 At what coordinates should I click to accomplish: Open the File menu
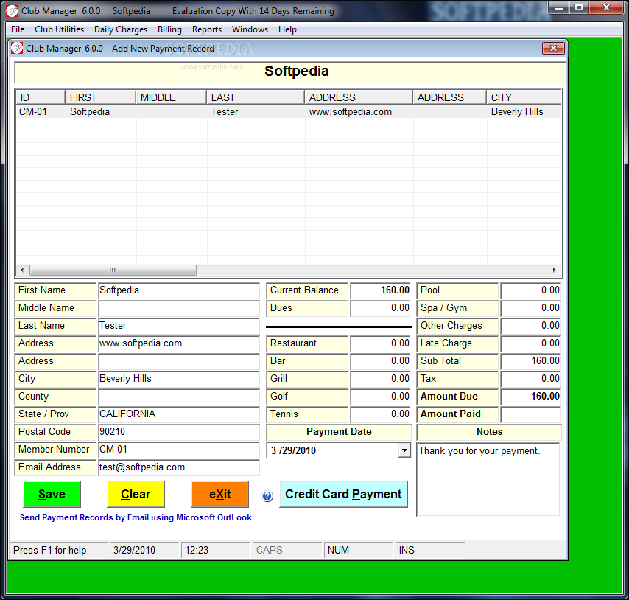click(x=18, y=29)
